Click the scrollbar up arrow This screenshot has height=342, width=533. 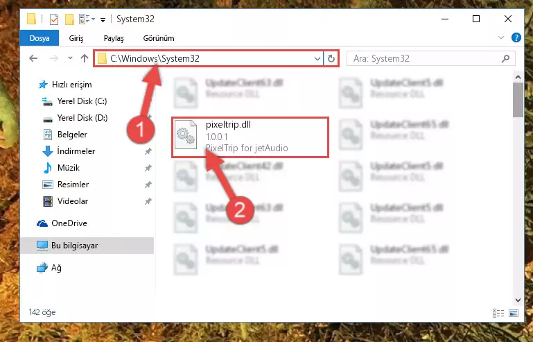point(518,77)
